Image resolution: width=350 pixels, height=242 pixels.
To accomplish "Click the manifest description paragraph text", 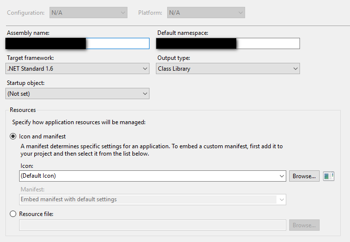I will (x=151, y=150).
